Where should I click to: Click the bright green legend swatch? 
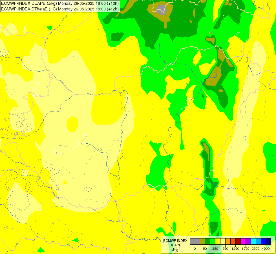(x=213, y=241)
